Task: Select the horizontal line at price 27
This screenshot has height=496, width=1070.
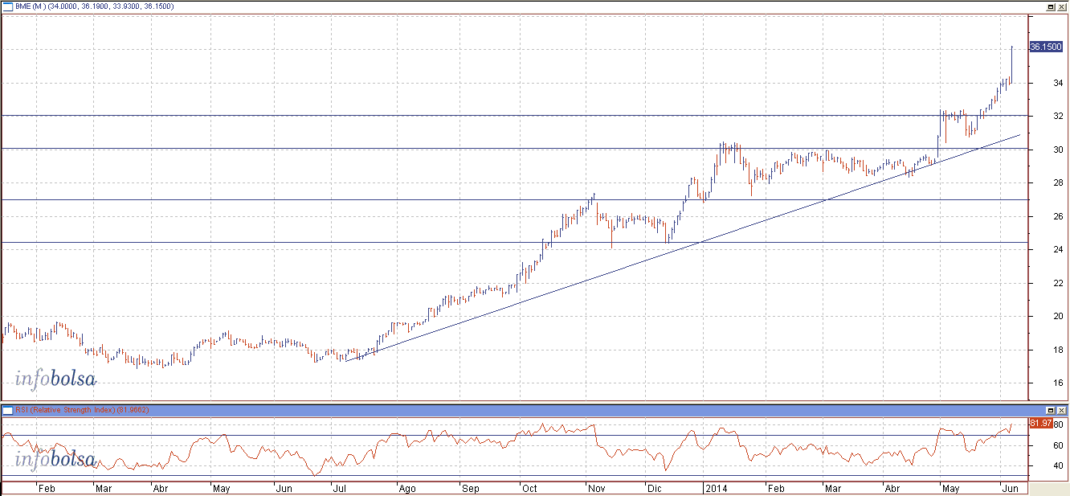Action: [514, 199]
